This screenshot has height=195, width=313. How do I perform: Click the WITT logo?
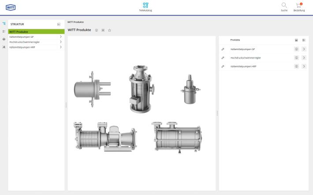(x=11, y=7)
